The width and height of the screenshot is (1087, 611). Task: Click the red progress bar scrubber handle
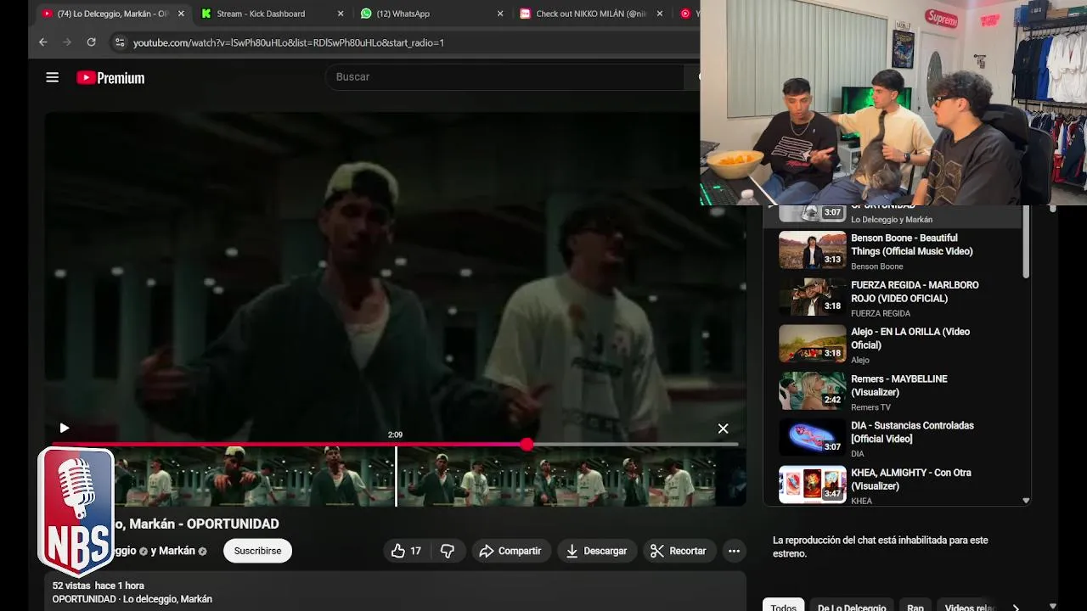click(x=527, y=444)
